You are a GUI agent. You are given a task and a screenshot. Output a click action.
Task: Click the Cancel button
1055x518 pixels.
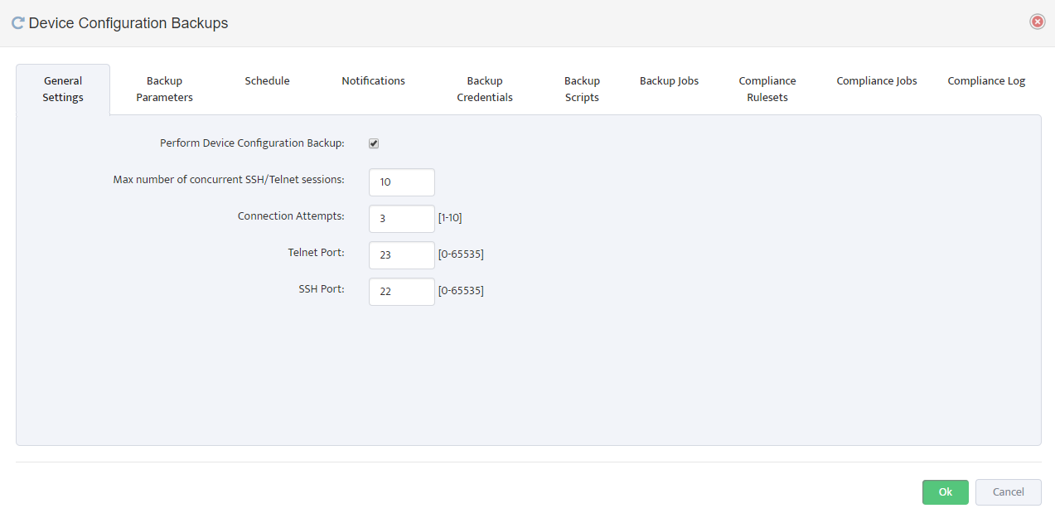(x=1009, y=492)
